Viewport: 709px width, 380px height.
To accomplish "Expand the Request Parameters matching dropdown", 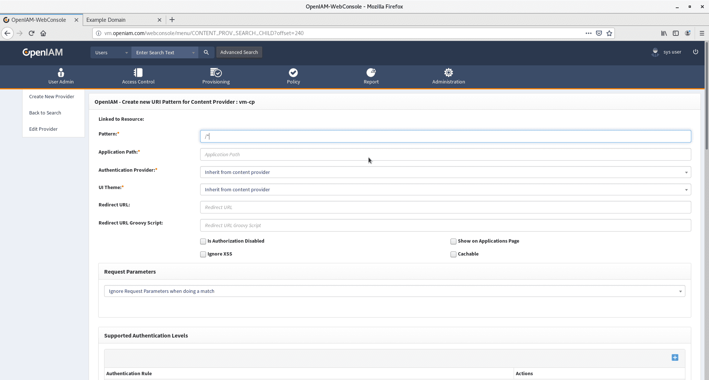I will tap(394, 291).
